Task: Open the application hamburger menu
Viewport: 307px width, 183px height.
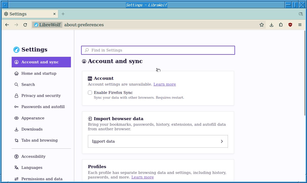Action: click(300, 25)
